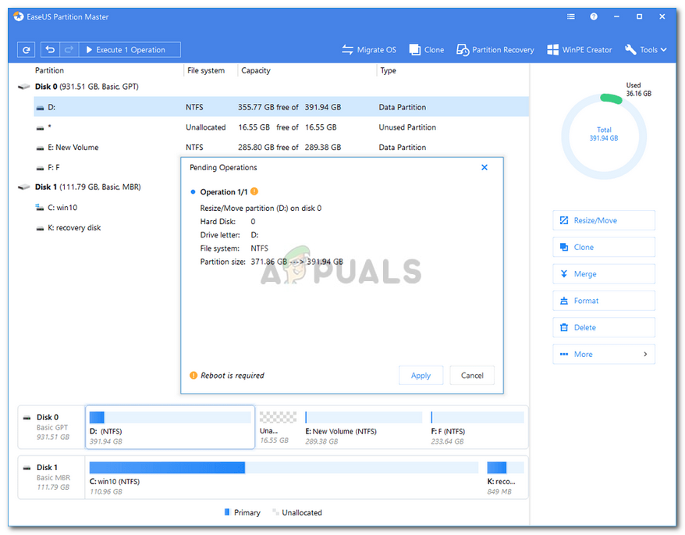Choose Merge in the side panel
Image resolution: width=685 pixels, height=535 pixels.
[x=603, y=274]
